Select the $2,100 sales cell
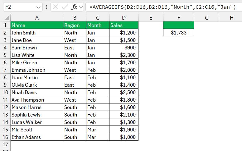242x151 pixels. (124, 115)
